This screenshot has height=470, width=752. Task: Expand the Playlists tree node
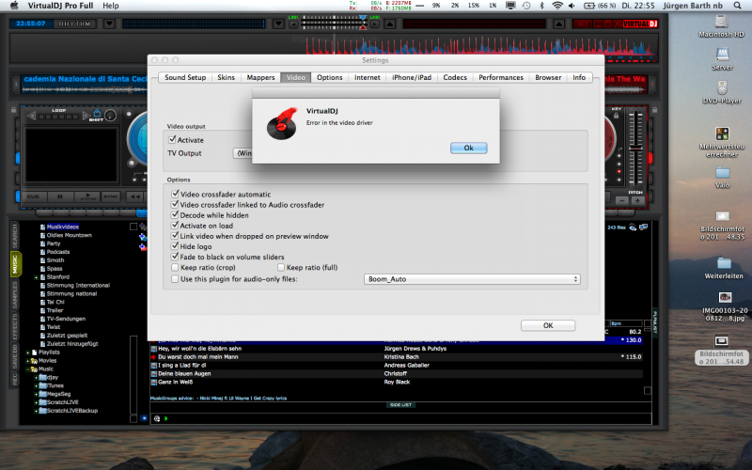tap(28, 352)
